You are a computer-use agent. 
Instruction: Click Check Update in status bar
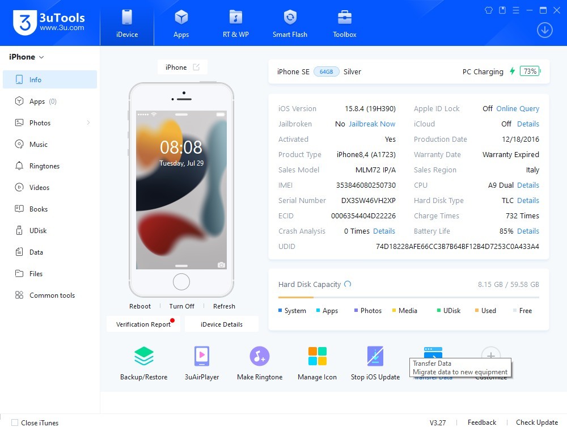pyautogui.click(x=536, y=422)
